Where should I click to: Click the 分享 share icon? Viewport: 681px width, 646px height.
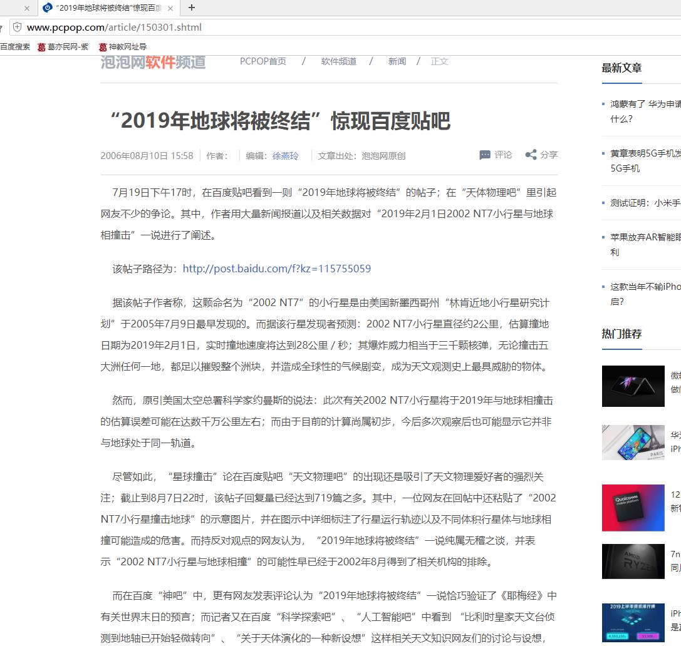click(x=531, y=155)
